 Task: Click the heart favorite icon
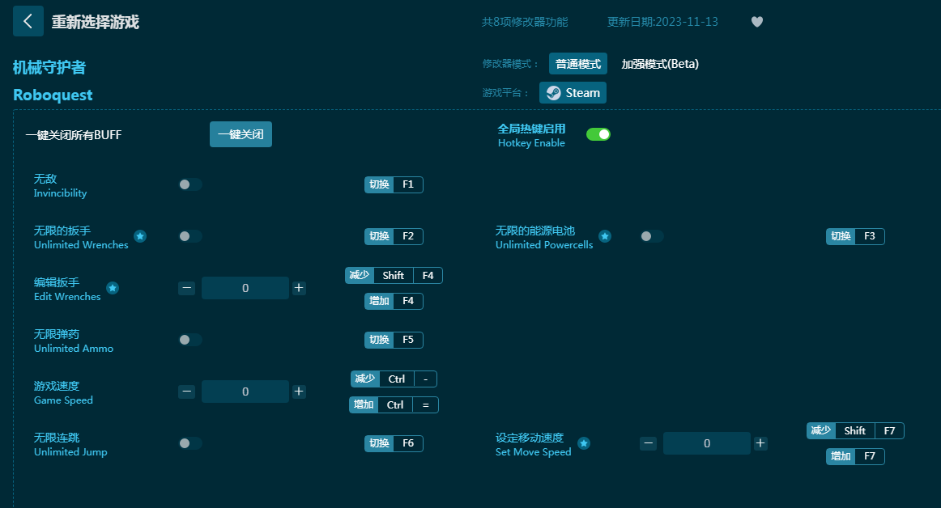[x=757, y=22]
